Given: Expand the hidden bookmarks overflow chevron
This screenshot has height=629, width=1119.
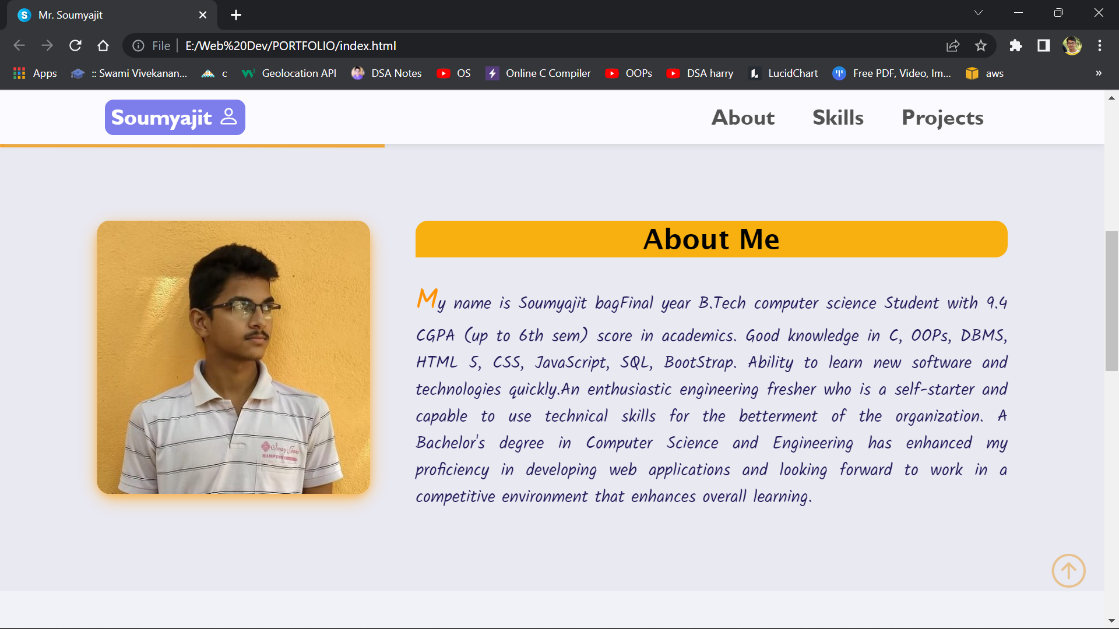Looking at the screenshot, I should [1099, 73].
